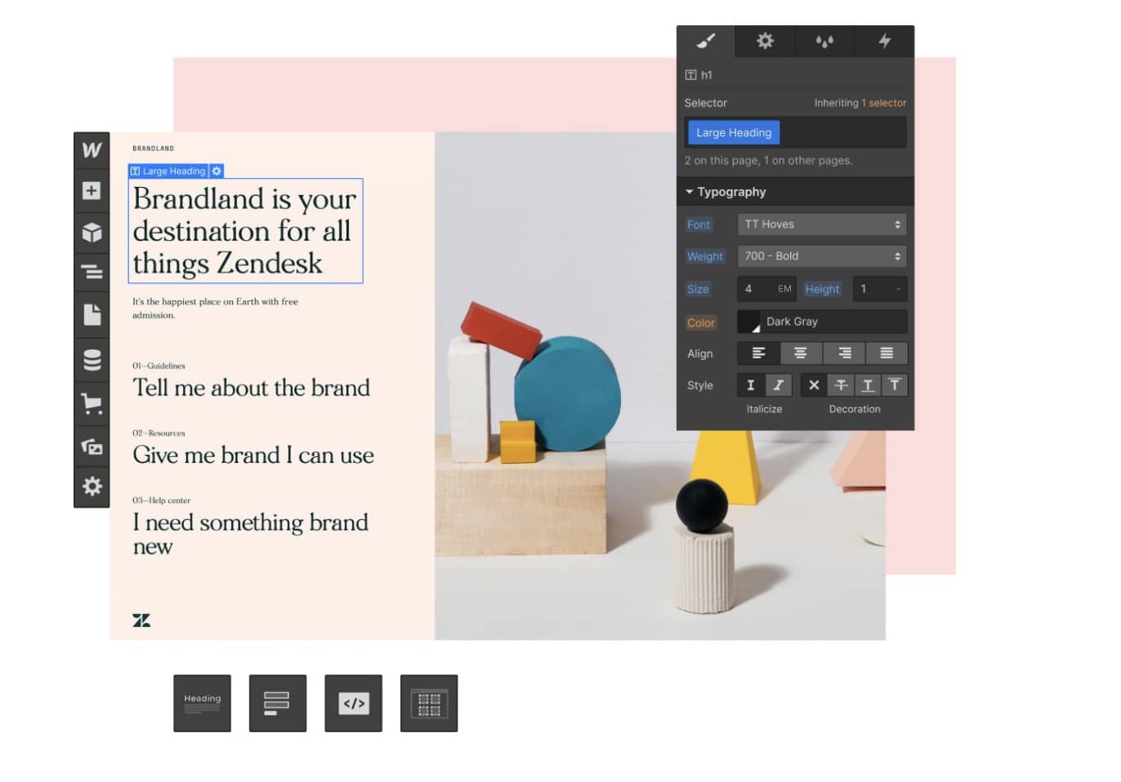Open the Pages panel

pyautogui.click(x=92, y=314)
